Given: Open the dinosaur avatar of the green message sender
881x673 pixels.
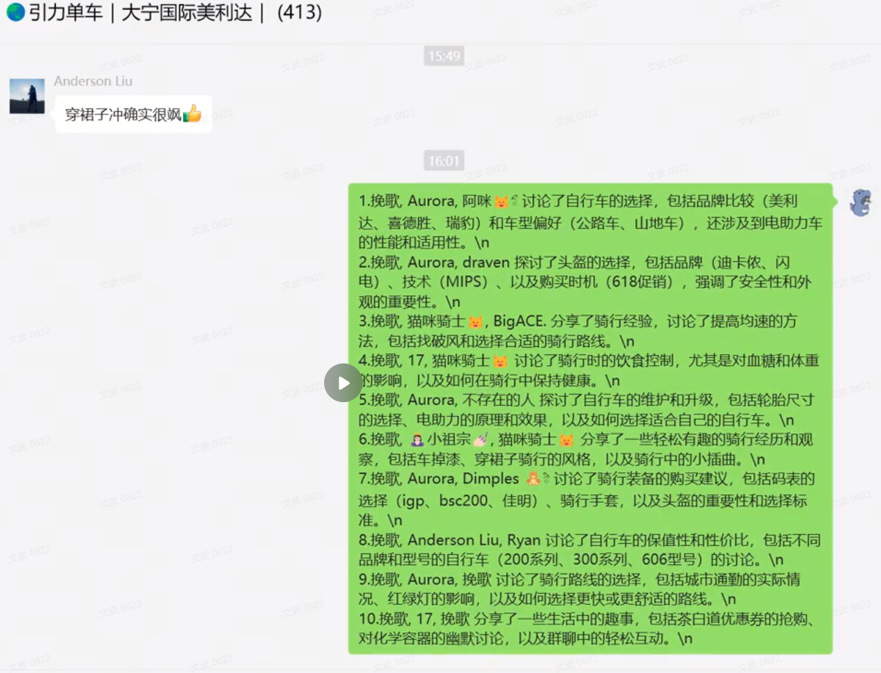Looking at the screenshot, I should (860, 202).
